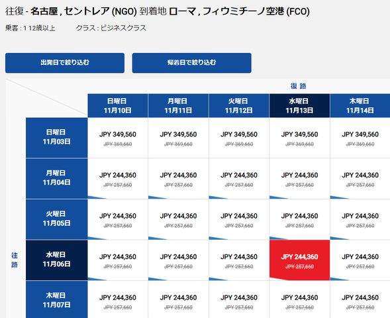The image size is (390, 318).
Task: Select the 月曜日 11月11日 return column header
Action: 178,105
